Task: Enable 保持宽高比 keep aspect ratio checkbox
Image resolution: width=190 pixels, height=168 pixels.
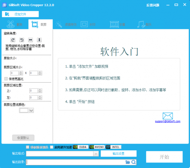Action: (x=6, y=79)
